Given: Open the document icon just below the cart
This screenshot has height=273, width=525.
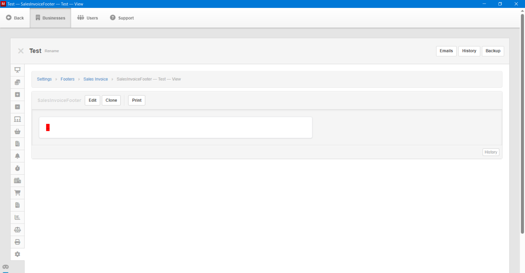Looking at the screenshot, I should point(17,205).
